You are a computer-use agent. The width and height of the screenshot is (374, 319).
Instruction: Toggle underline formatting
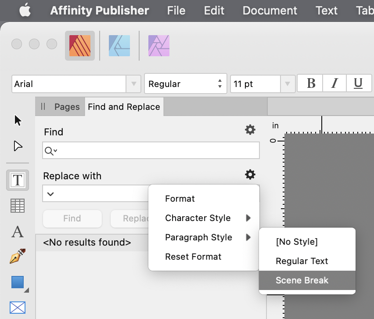click(358, 83)
